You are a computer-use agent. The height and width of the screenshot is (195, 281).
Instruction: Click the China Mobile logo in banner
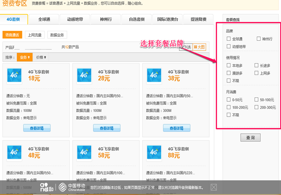click(72, 187)
